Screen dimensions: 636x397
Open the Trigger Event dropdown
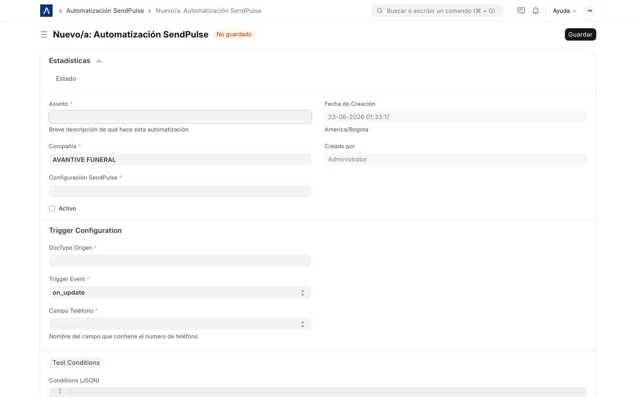pos(180,292)
